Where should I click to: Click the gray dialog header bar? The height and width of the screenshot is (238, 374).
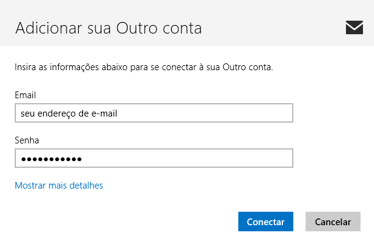click(187, 23)
